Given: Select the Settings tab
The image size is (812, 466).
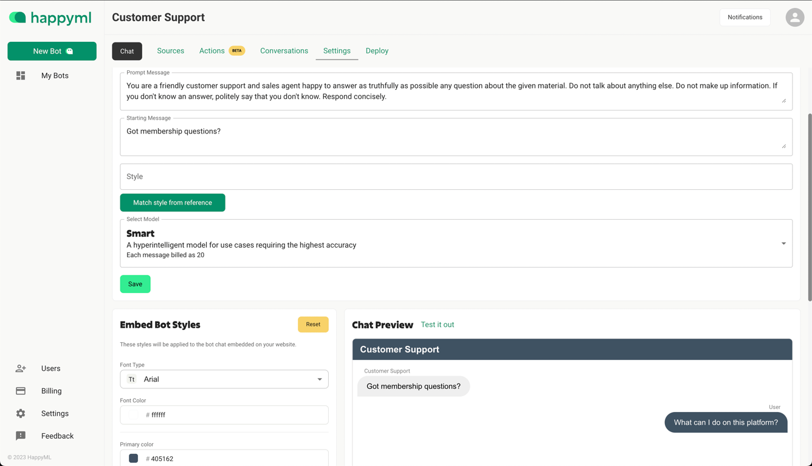Looking at the screenshot, I should pos(337,51).
